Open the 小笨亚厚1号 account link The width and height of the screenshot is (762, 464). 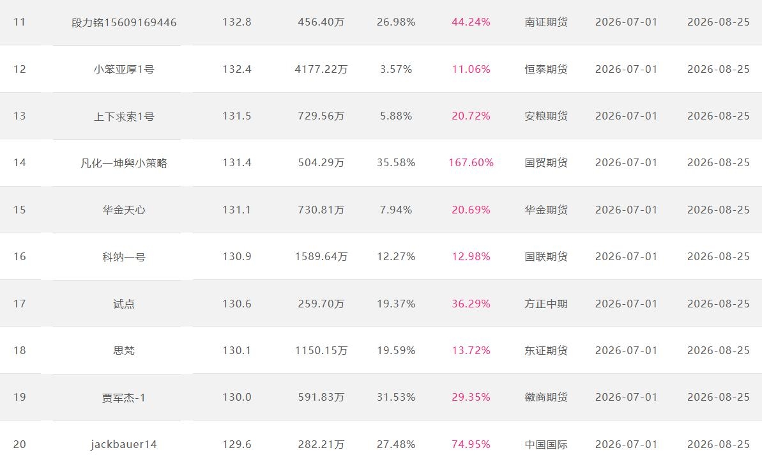(x=124, y=70)
